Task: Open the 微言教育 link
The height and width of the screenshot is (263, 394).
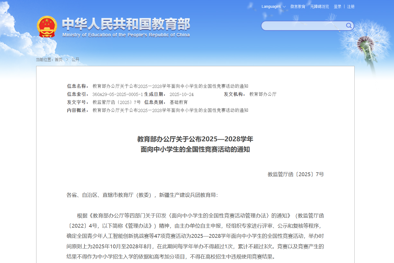Action: tap(298, 7)
